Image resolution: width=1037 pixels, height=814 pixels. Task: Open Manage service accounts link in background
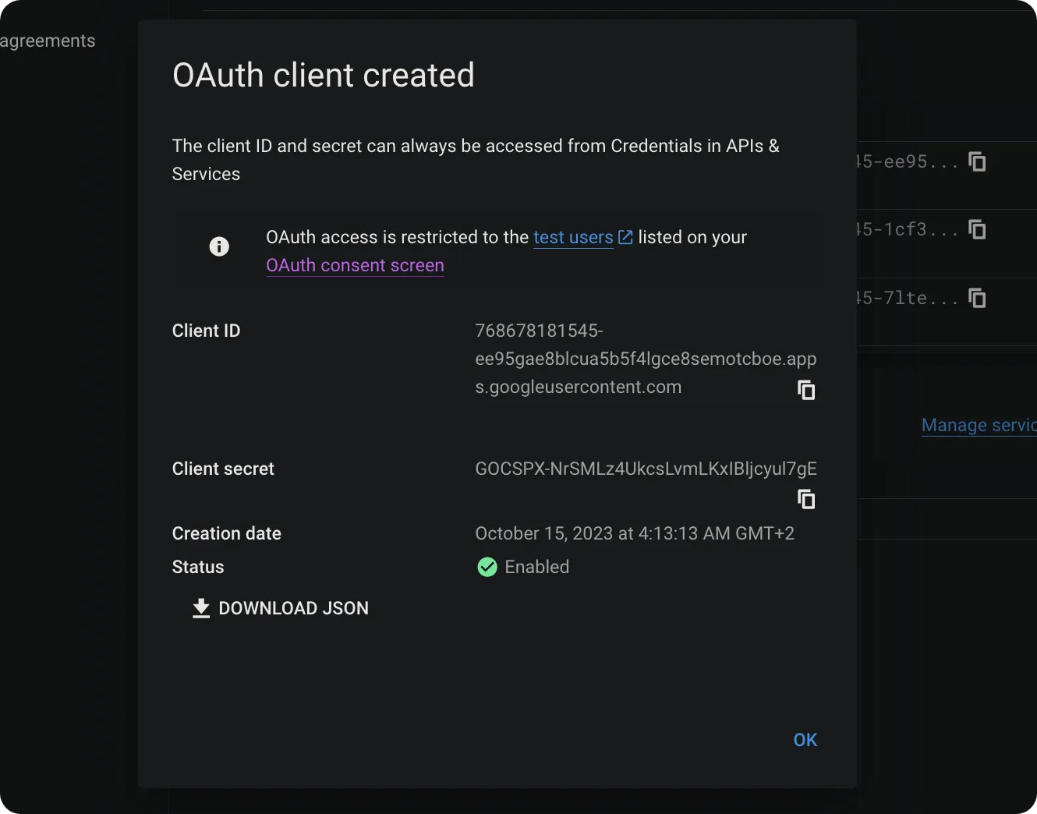(979, 425)
